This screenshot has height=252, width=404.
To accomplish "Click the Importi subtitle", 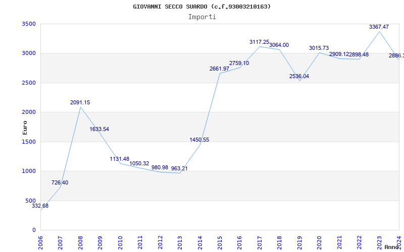I will coord(202,17).
